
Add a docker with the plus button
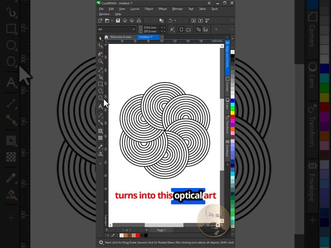(228, 164)
